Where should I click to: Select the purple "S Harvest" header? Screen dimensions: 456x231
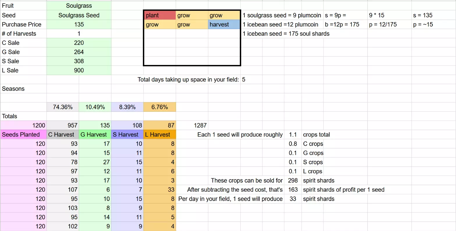(127, 135)
